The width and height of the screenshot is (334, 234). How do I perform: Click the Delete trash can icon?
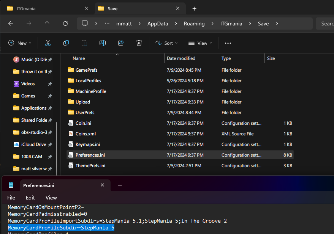139,43
